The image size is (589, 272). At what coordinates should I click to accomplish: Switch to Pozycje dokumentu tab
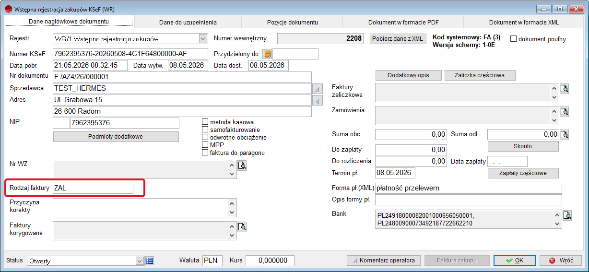(292, 22)
